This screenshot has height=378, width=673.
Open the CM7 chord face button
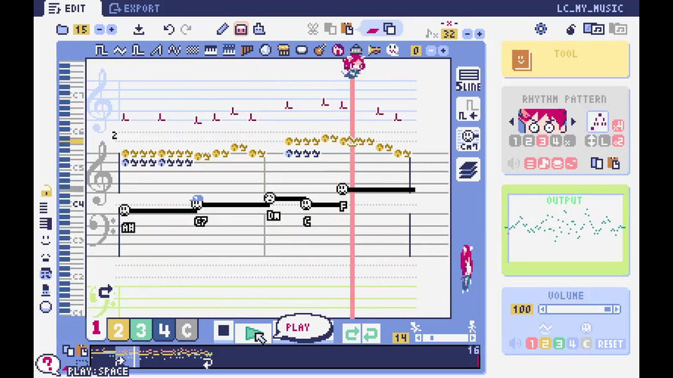pyautogui.click(x=468, y=140)
